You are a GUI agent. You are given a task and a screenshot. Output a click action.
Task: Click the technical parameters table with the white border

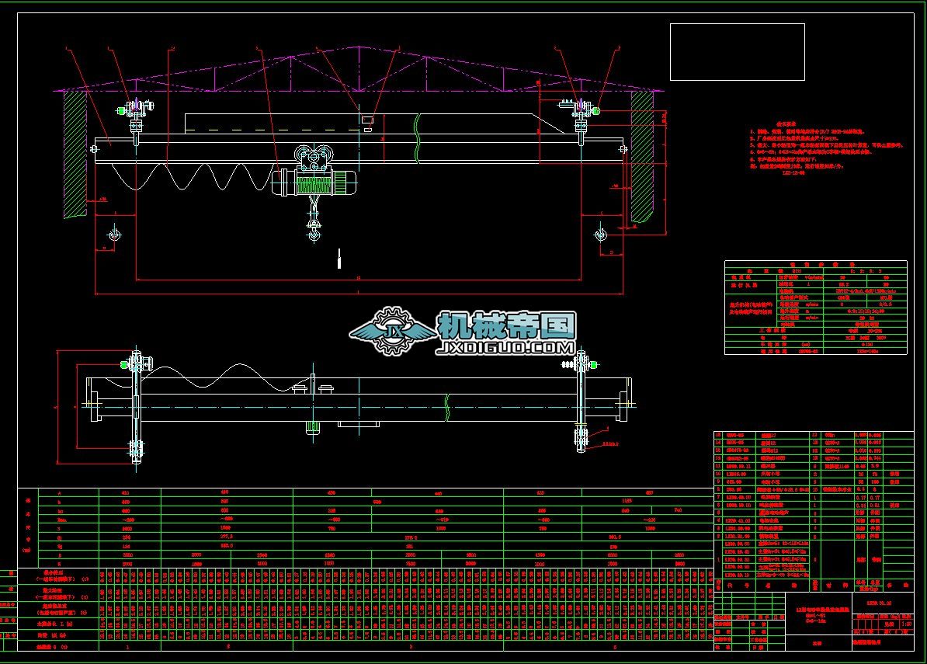point(816,308)
